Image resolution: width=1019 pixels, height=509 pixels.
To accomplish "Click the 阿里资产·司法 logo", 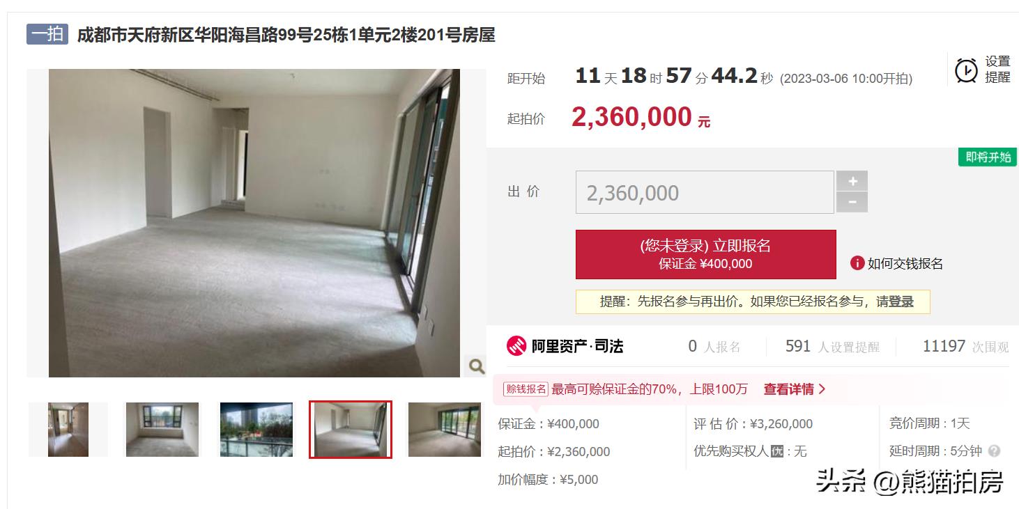I will coord(565,345).
